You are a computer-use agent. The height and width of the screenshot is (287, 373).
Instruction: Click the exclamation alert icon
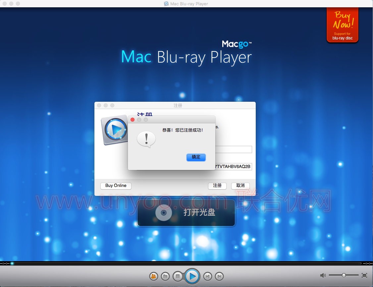pyautogui.click(x=146, y=140)
